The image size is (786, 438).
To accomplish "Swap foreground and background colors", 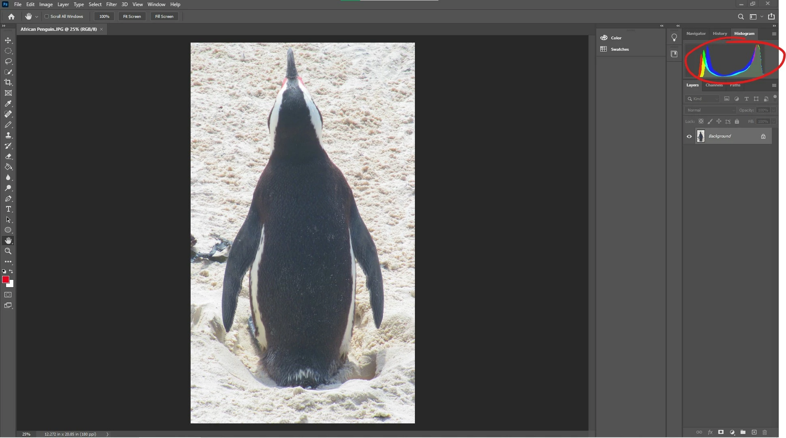I will (x=11, y=271).
